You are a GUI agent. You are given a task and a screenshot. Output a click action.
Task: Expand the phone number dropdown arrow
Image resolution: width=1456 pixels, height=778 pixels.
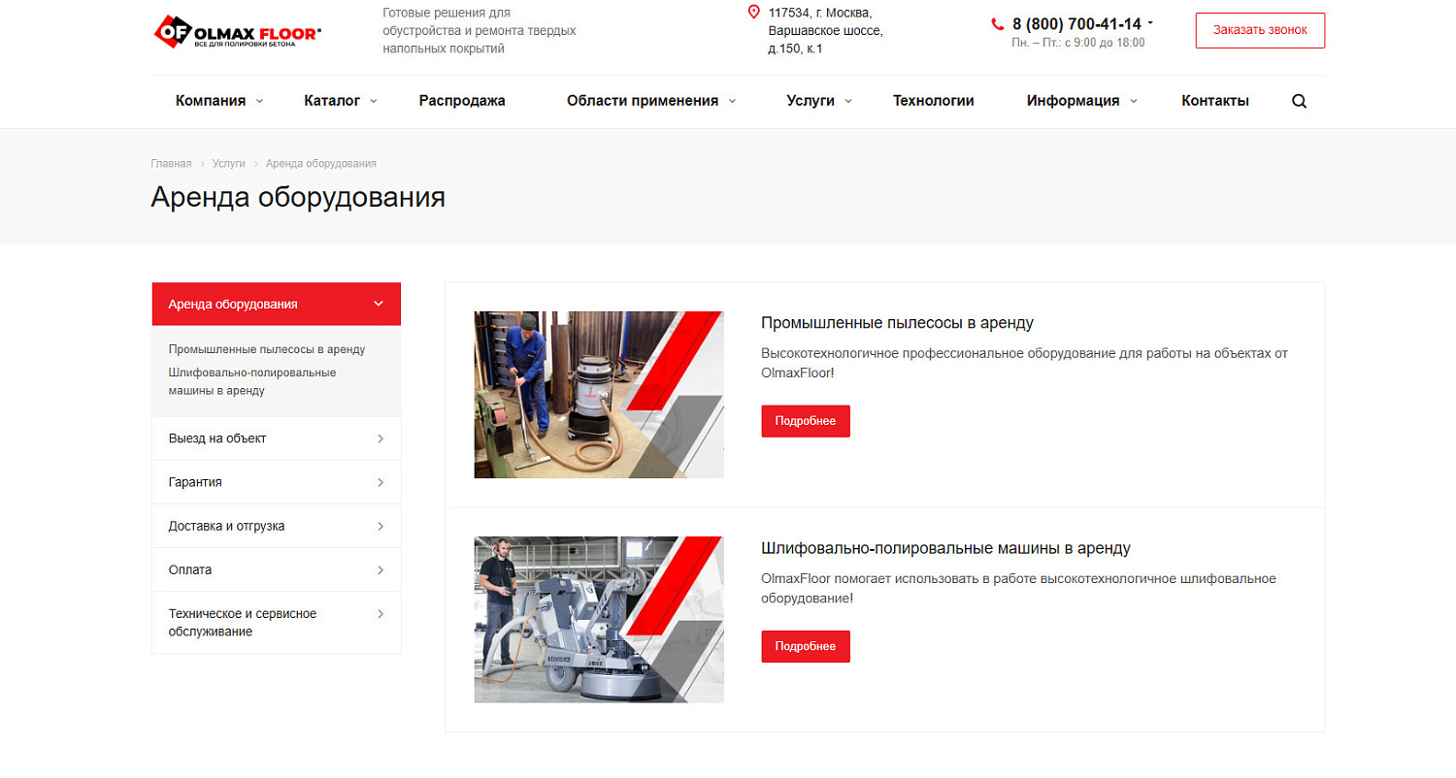pos(1151,21)
